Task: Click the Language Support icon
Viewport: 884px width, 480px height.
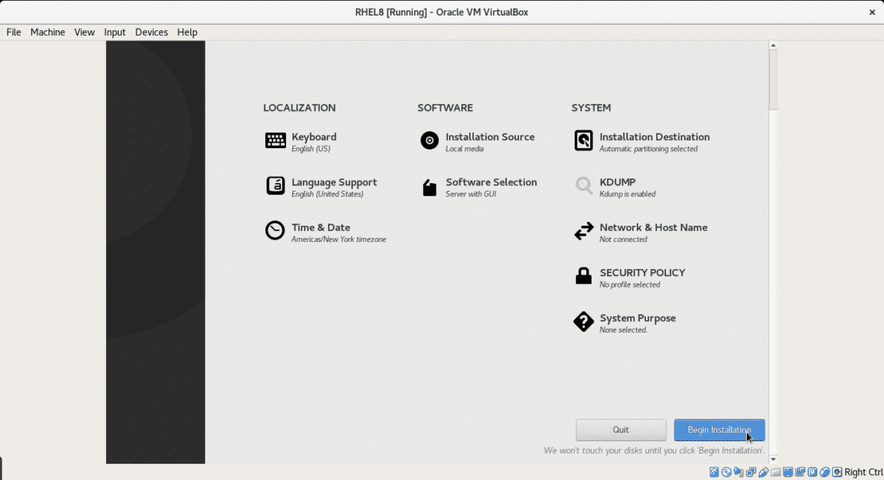Action: tap(275, 185)
